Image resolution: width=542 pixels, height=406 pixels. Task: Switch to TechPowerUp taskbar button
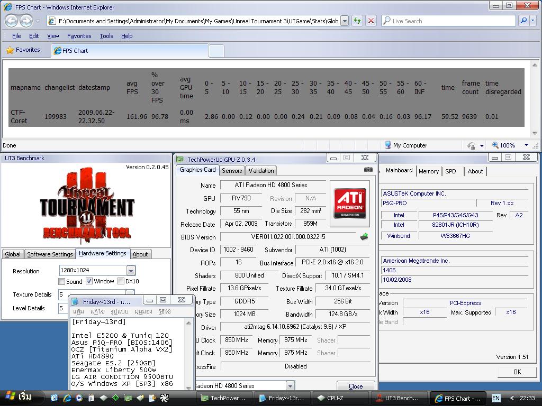click(224, 398)
